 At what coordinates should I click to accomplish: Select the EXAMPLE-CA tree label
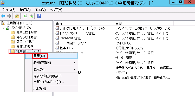point(21,28)
